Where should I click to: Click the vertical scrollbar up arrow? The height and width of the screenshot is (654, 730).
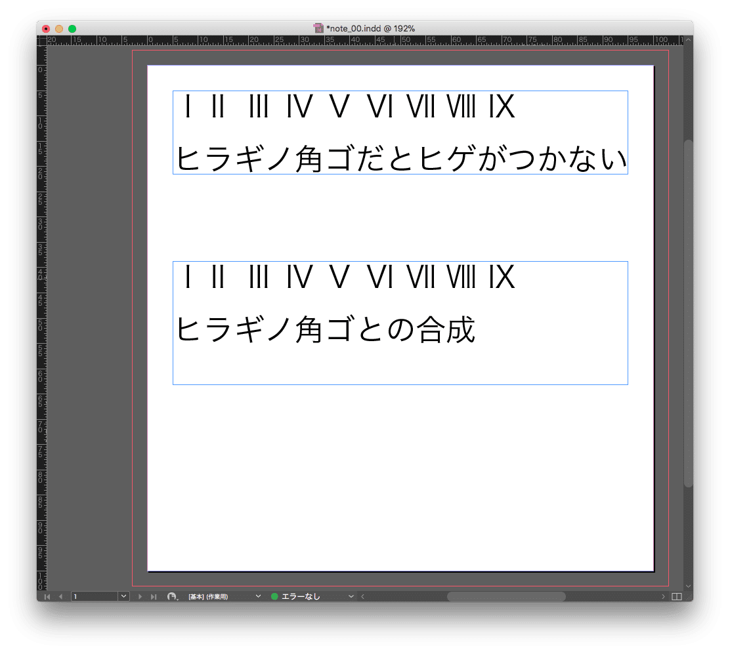click(x=689, y=40)
